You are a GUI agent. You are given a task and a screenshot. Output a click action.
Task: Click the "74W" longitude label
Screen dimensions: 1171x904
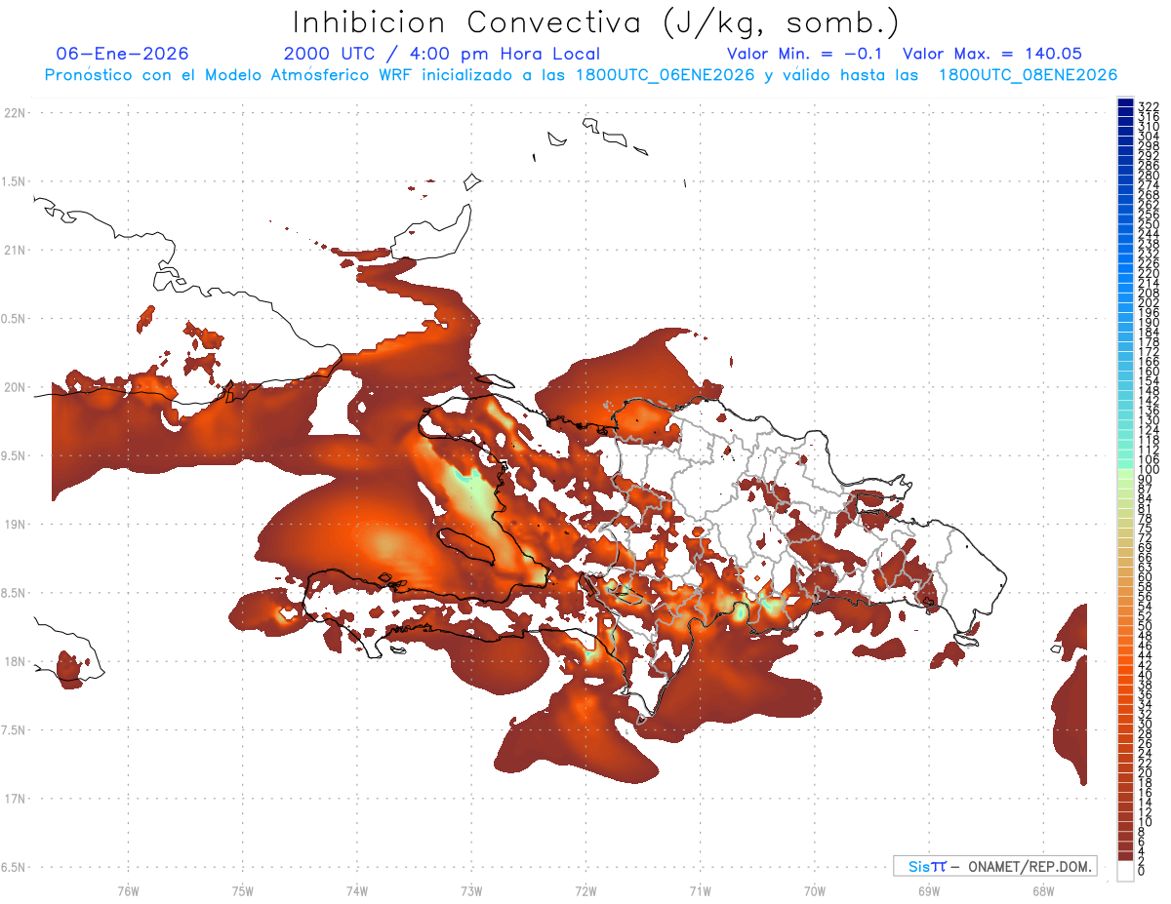[x=357, y=890]
